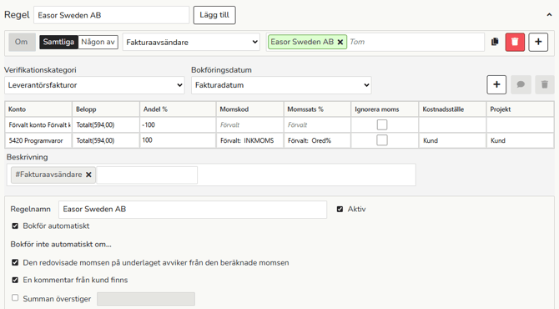Enable the Summan överstiger checkbox
The height and width of the screenshot is (309, 559).
(x=15, y=297)
